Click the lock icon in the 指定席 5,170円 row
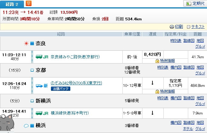The height and width of the screenshot is (133, 207). click(x=157, y=91)
